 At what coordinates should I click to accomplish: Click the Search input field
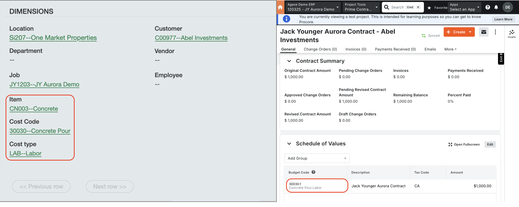pos(403,7)
